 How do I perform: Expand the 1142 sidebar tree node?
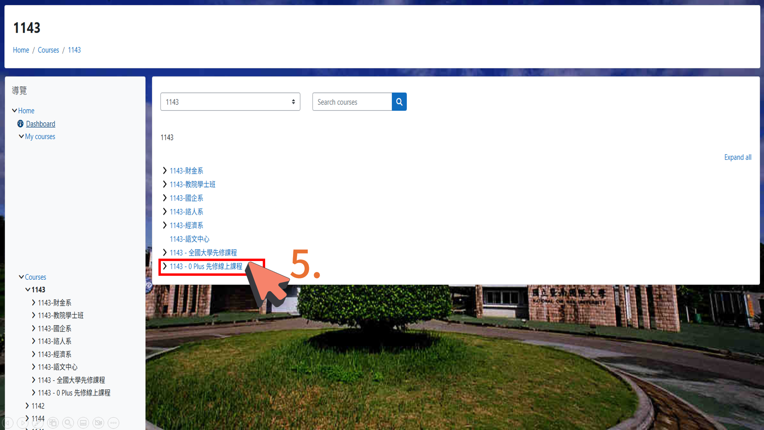[27, 406]
